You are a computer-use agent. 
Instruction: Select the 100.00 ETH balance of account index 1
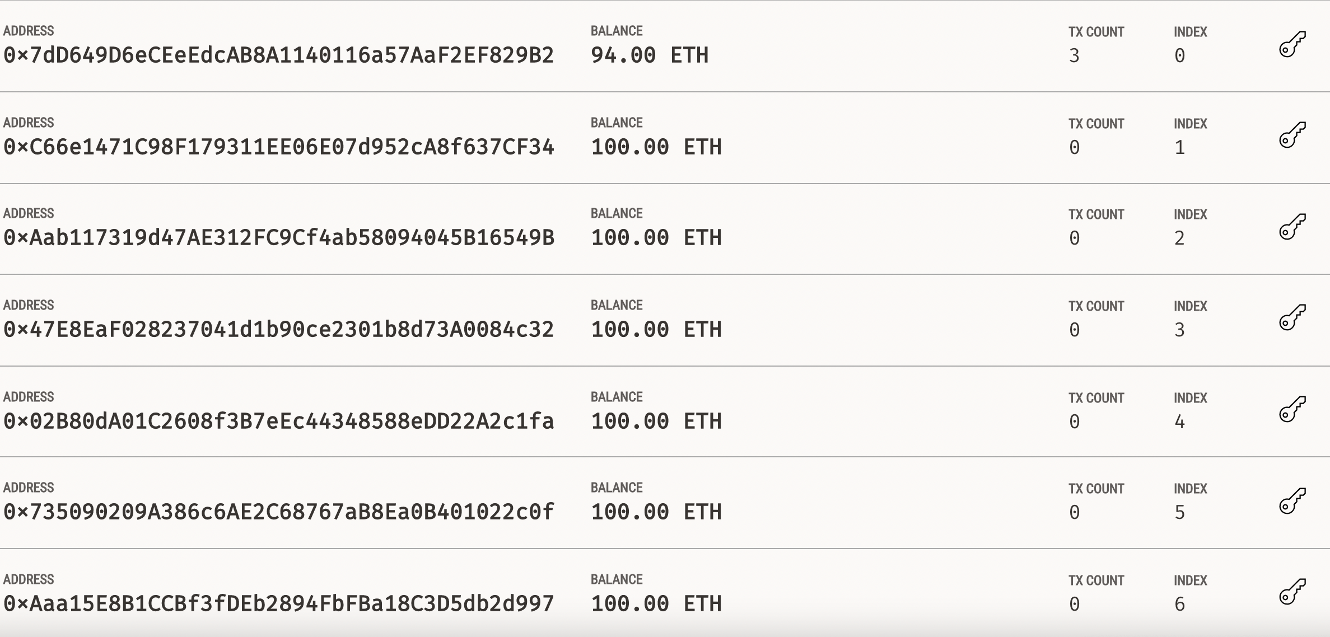point(655,147)
